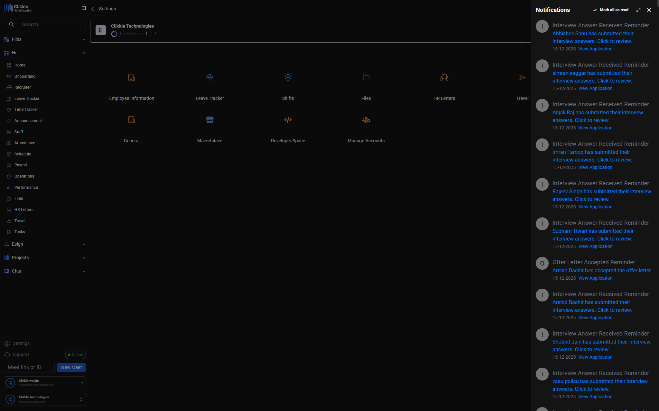This screenshot has width=659, height=411.
Task: Click the User License progress ring
Action: point(114,34)
